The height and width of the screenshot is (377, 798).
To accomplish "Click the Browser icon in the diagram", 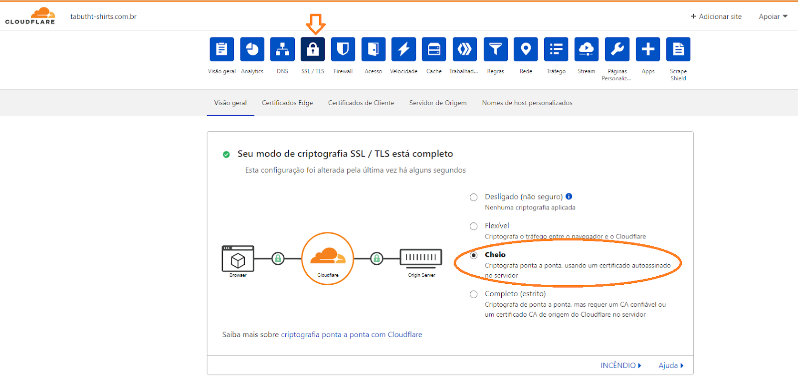I will [238, 259].
